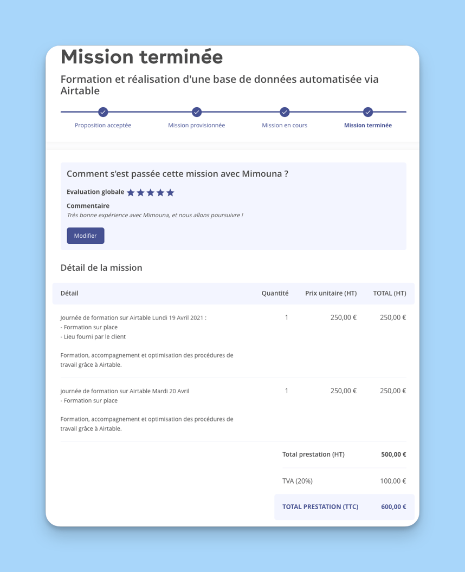Viewport: 465px width, 572px height.
Task: Select the first star of the evaluation
Action: [x=130, y=192]
